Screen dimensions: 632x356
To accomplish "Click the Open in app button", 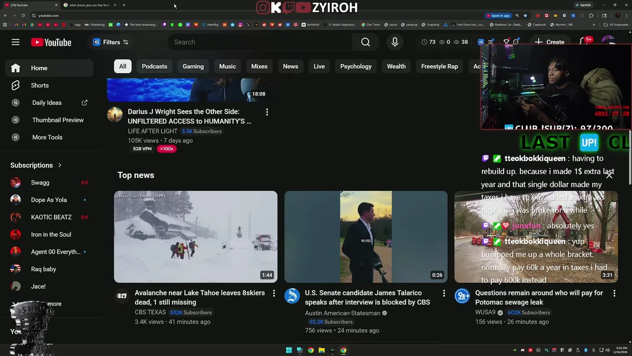I will [498, 15].
